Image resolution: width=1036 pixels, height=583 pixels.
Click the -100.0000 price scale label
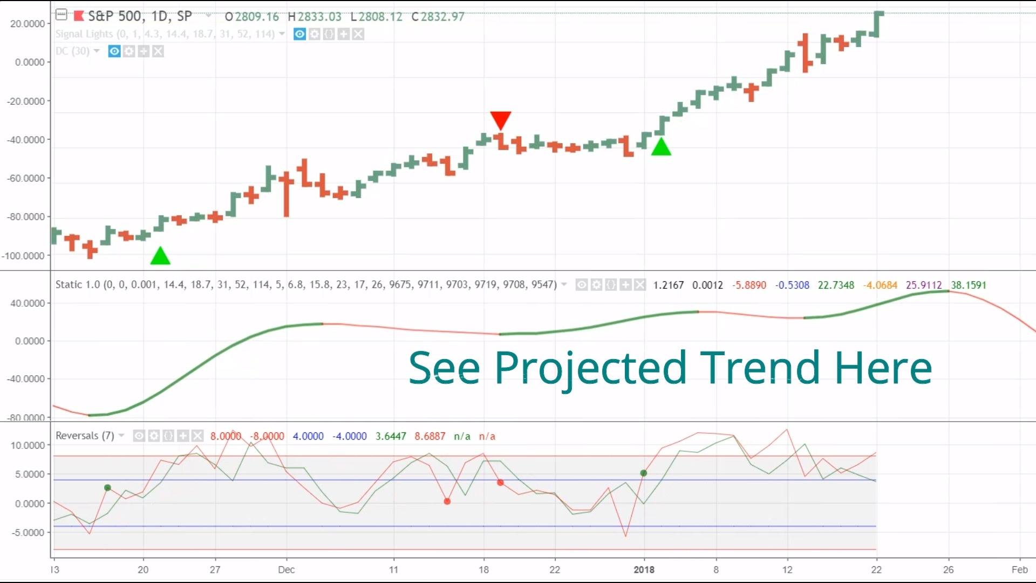(23, 256)
